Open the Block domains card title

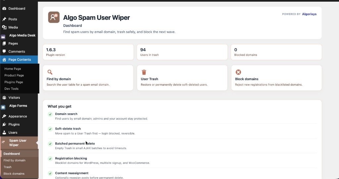click(x=247, y=79)
